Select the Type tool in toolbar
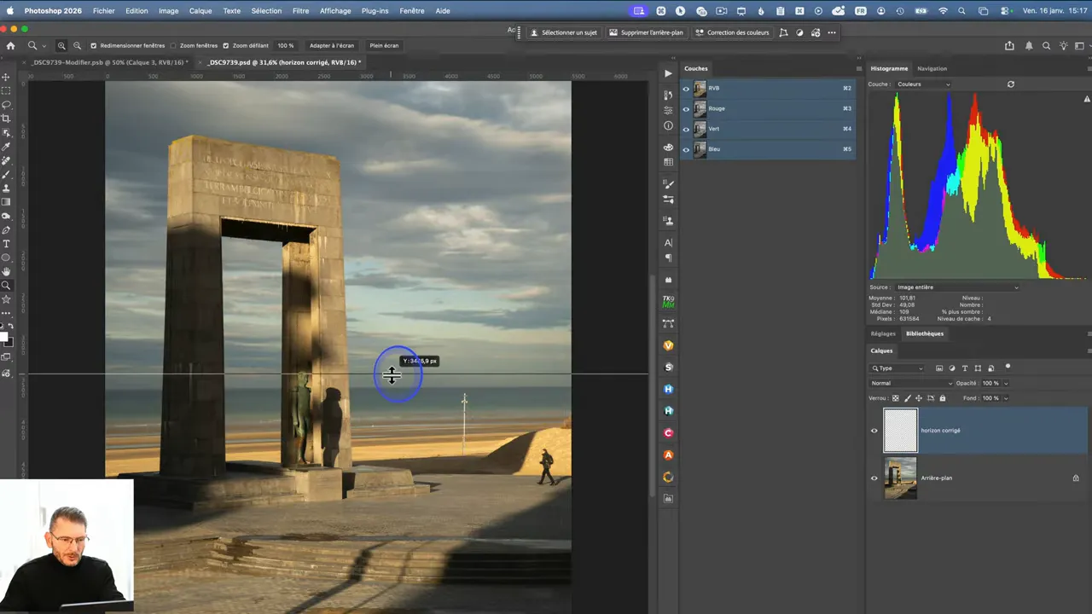Viewport: 1092px width, 614px height. (6, 244)
